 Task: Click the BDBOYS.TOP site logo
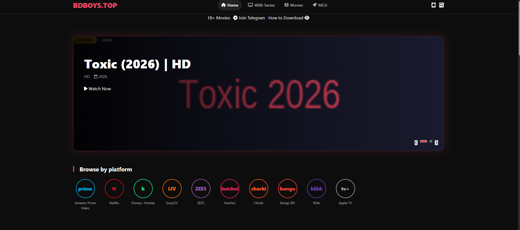(95, 5)
